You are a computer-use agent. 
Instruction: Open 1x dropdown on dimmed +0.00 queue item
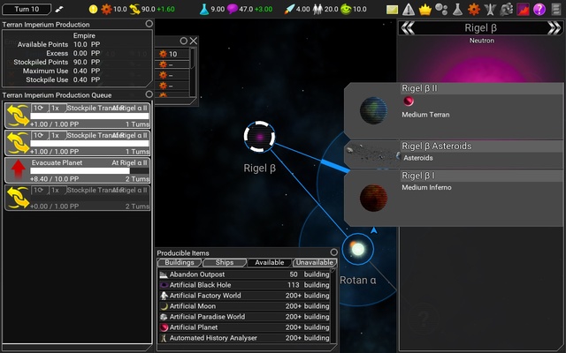[57, 190]
